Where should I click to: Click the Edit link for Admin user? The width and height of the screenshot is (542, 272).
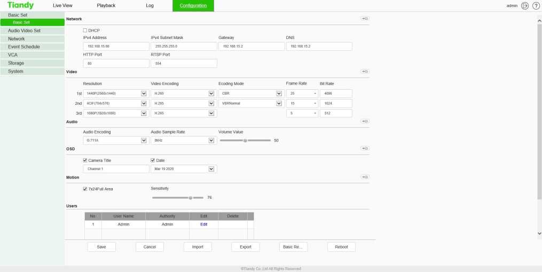203,224
